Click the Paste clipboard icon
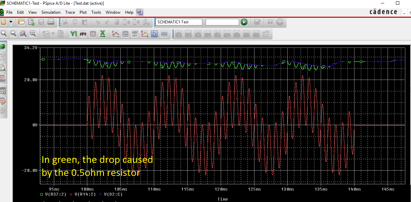411x202 pixels. point(85,22)
